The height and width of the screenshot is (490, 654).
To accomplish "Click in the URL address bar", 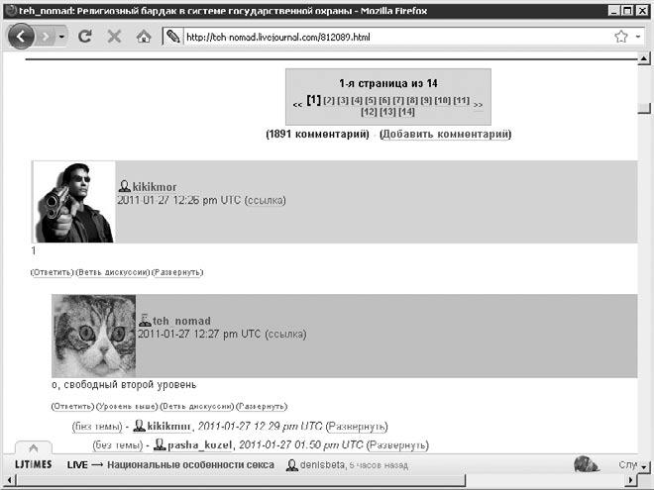I will pos(386,37).
